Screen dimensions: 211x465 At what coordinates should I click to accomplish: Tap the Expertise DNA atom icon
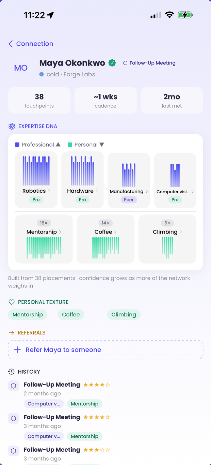click(x=12, y=126)
